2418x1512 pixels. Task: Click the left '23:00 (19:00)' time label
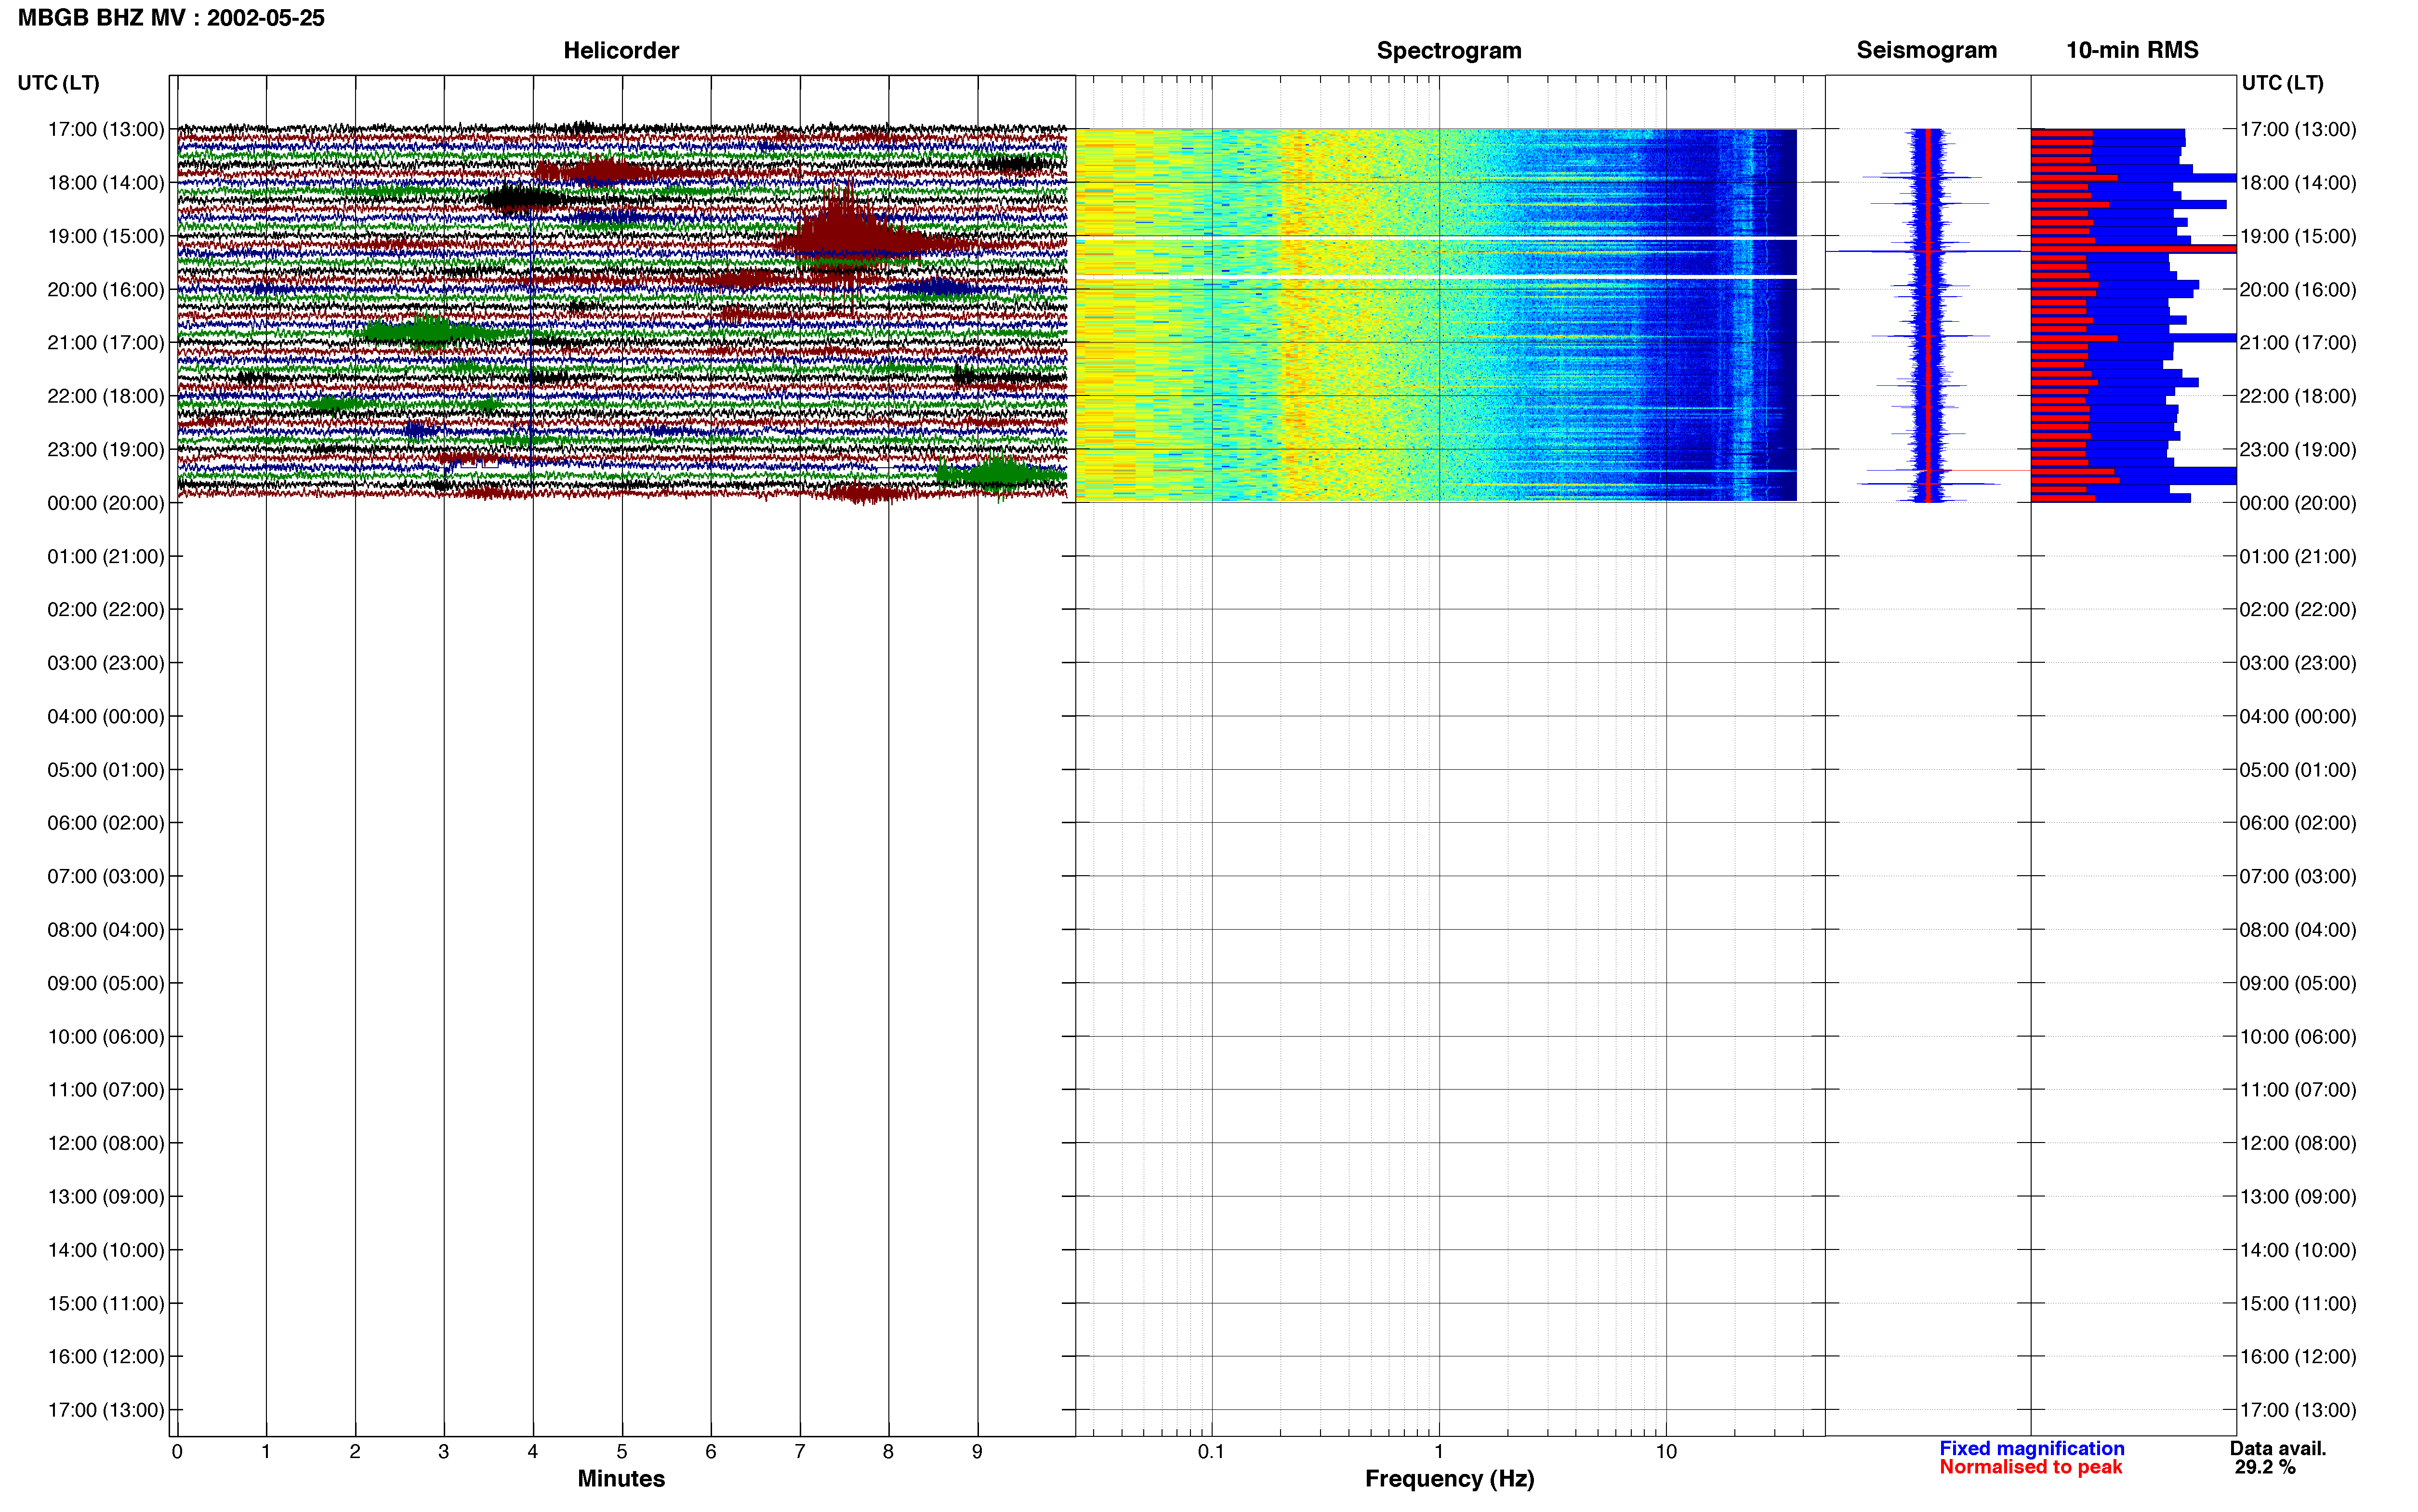click(106, 449)
